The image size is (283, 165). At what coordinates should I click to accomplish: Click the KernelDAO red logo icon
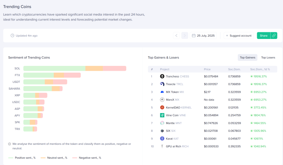tap(162, 108)
